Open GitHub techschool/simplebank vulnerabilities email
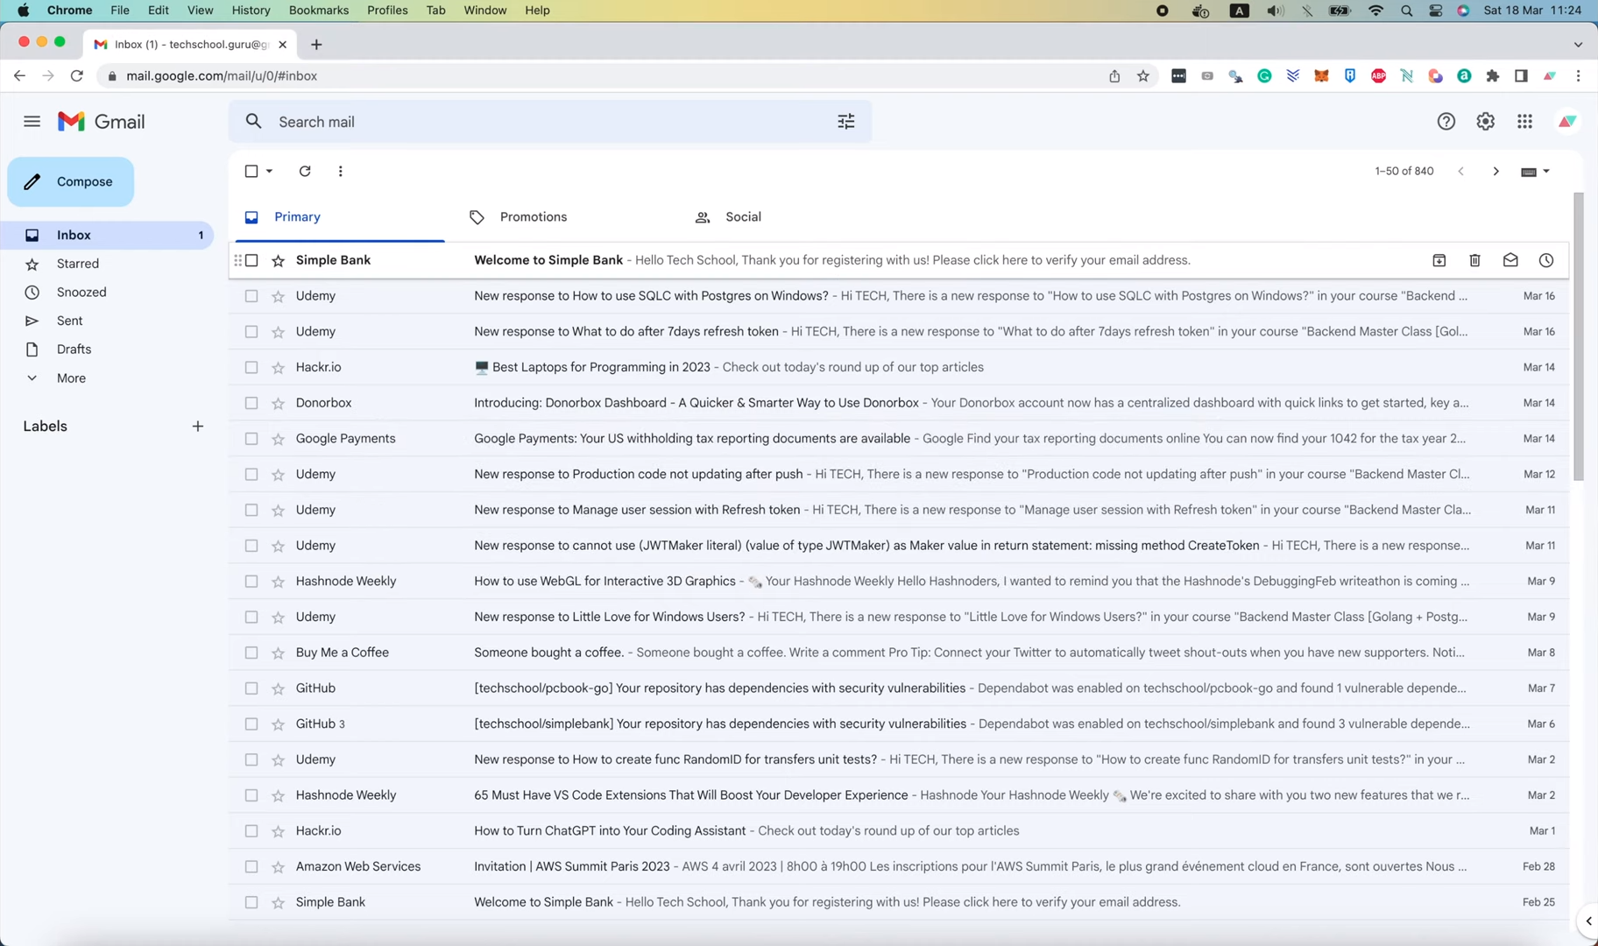Image resolution: width=1598 pixels, height=946 pixels. [x=899, y=724]
